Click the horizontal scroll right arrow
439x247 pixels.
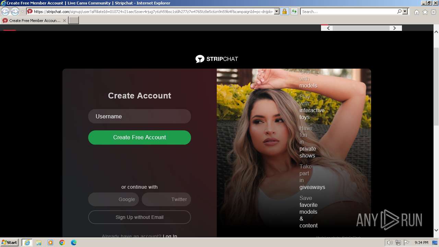pos(394,28)
